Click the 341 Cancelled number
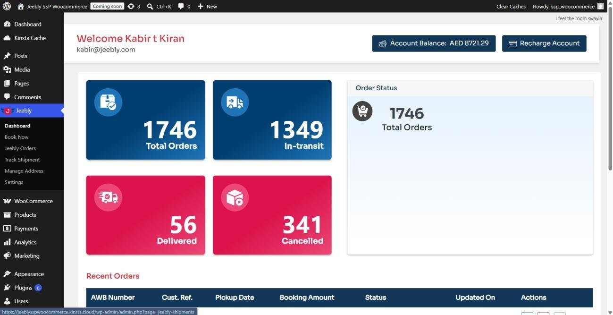 302,225
